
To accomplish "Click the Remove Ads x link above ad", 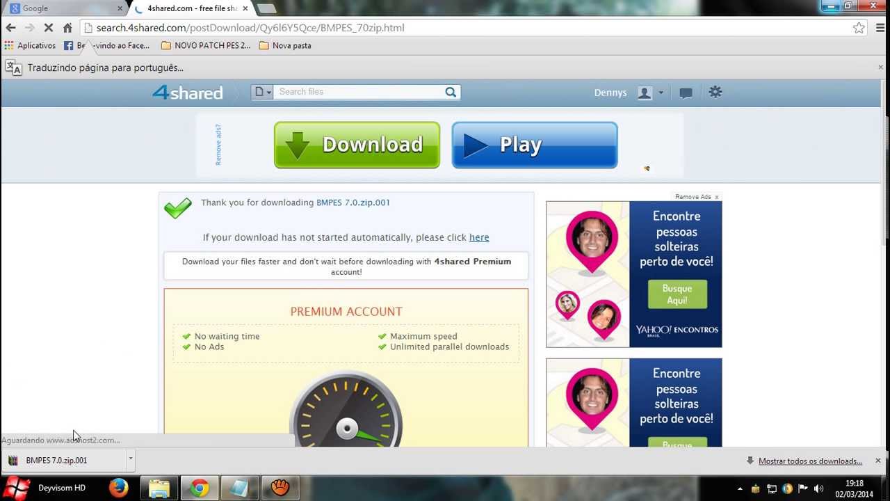I will click(x=697, y=197).
